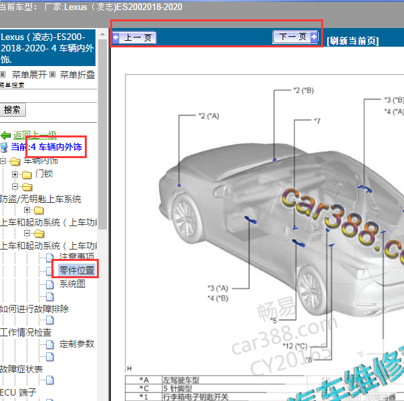Open the 返回上一级 link
Screen dimensions: 404x401
(35, 135)
